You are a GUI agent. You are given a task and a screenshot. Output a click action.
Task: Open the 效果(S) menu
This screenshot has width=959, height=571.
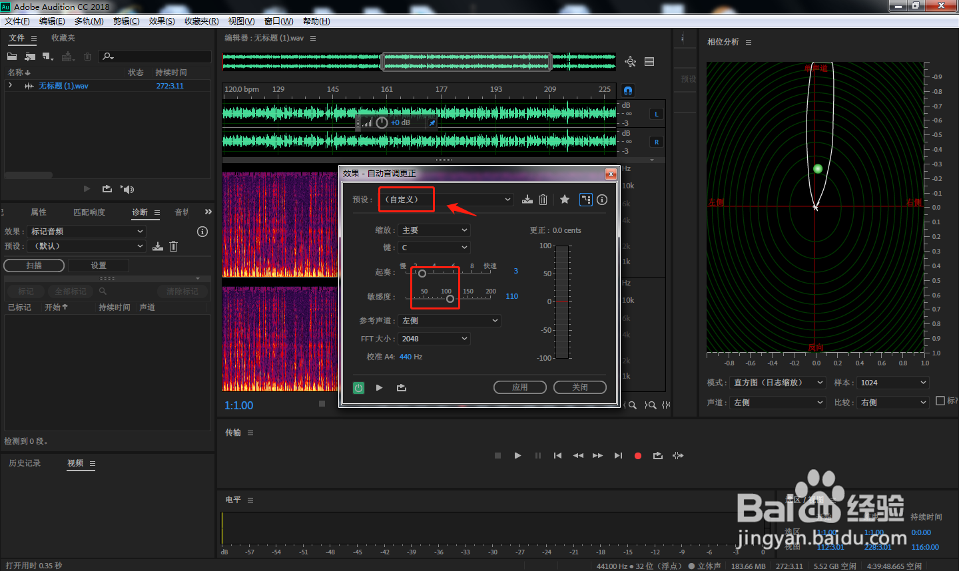[x=162, y=21]
